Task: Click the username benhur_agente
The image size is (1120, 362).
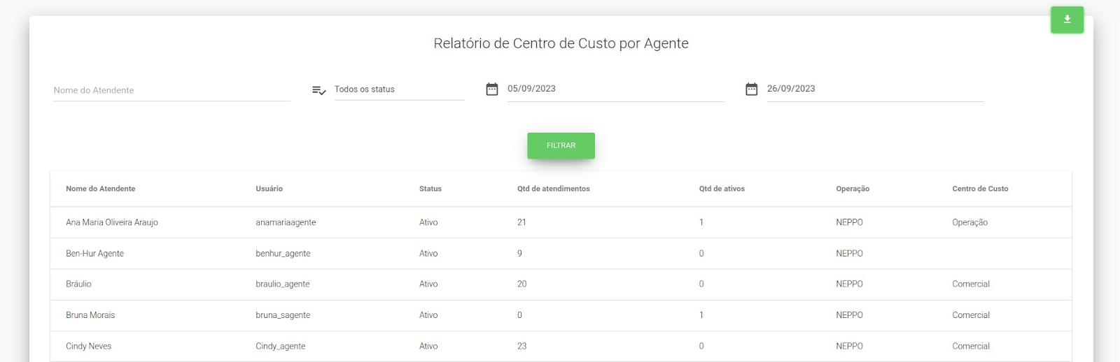Action: point(283,254)
